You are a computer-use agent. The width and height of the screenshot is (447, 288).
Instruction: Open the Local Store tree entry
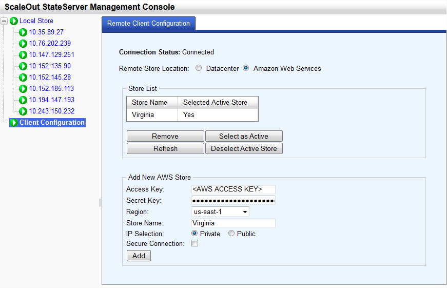point(36,21)
